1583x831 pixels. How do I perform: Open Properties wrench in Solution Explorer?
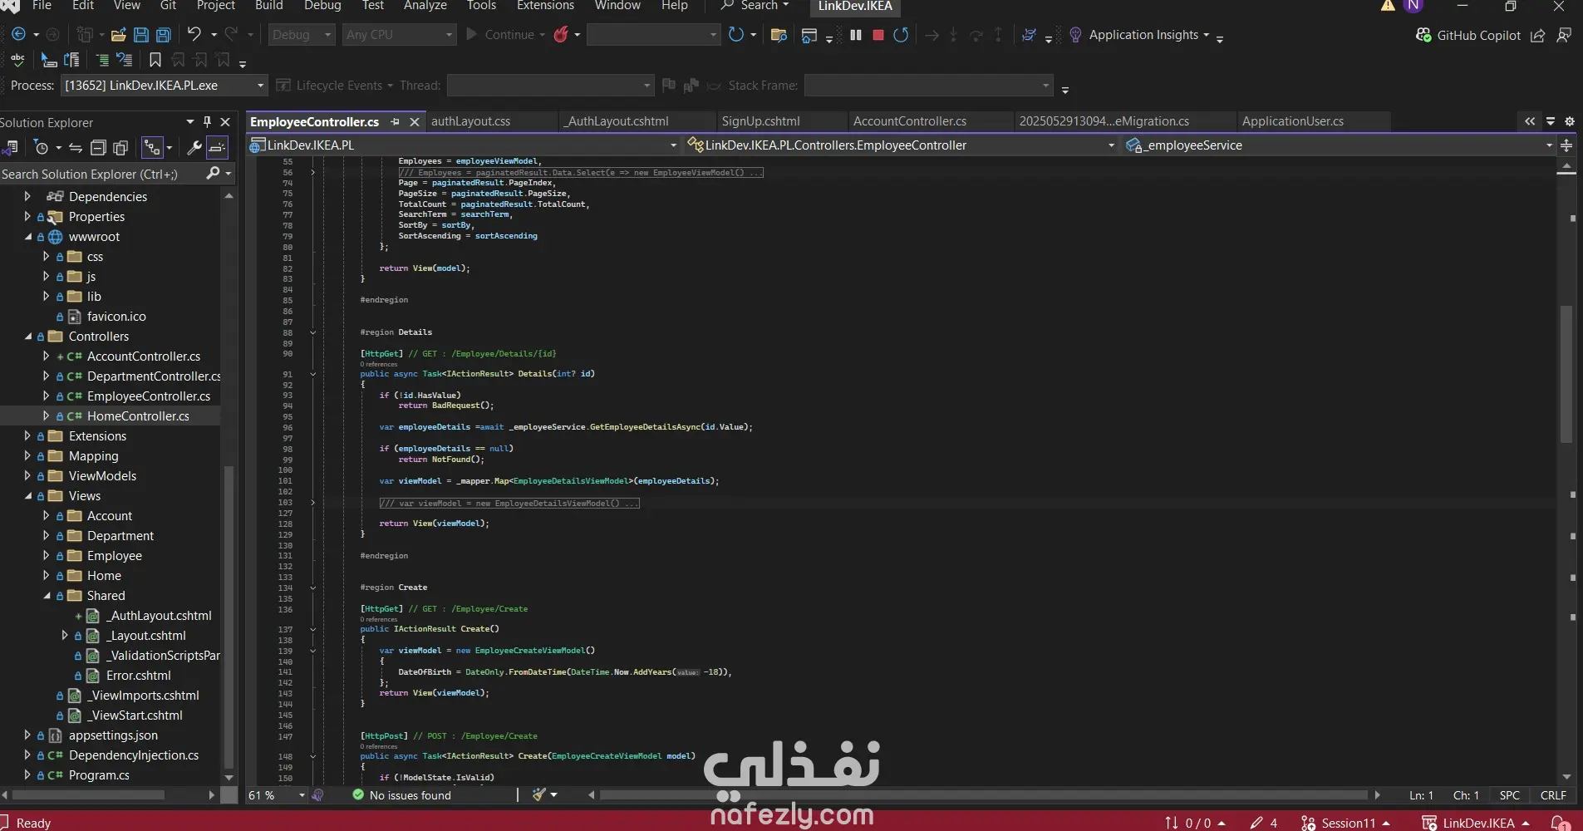pyautogui.click(x=194, y=148)
